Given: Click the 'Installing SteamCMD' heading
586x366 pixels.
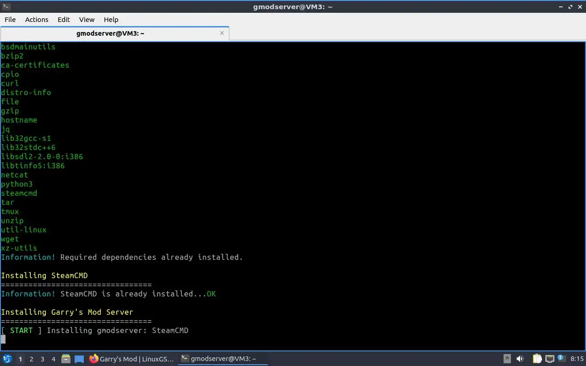Looking at the screenshot, I should click(x=44, y=275).
